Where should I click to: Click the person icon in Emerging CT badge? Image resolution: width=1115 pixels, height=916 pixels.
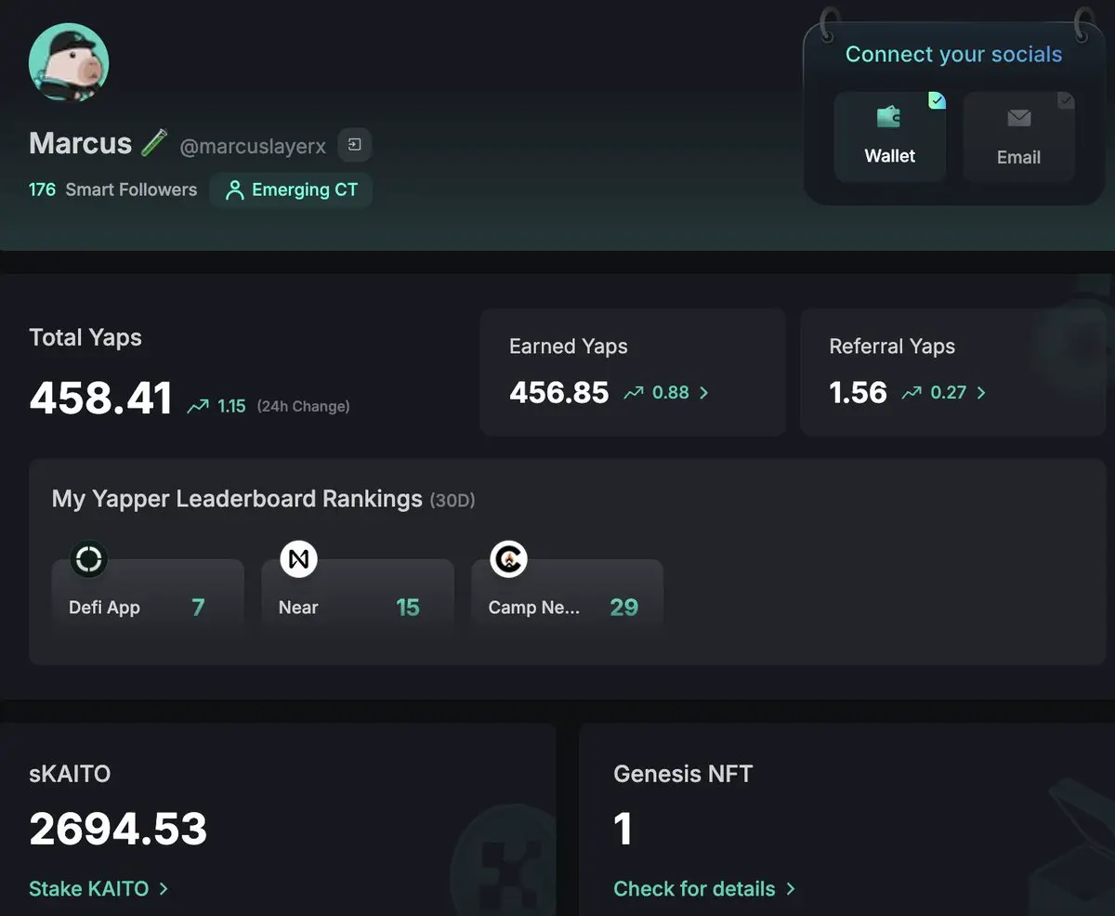coord(235,190)
